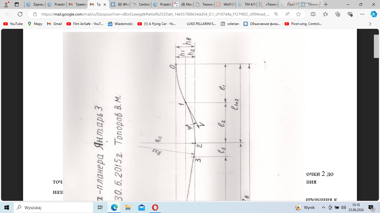Viewport: 380px width, 213px height.
Task: Open the Favorites list icon in toolbar
Action: tap(325, 14)
